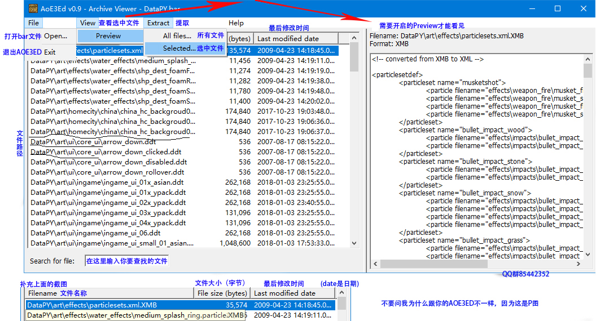Click lower table scroll up arrow

point(341,292)
